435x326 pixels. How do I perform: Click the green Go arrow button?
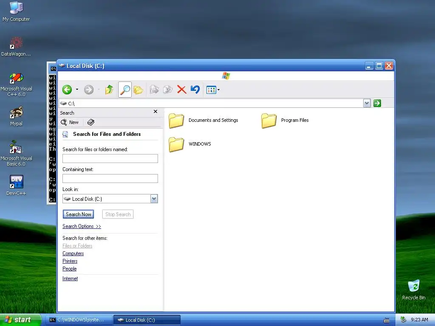(x=377, y=104)
